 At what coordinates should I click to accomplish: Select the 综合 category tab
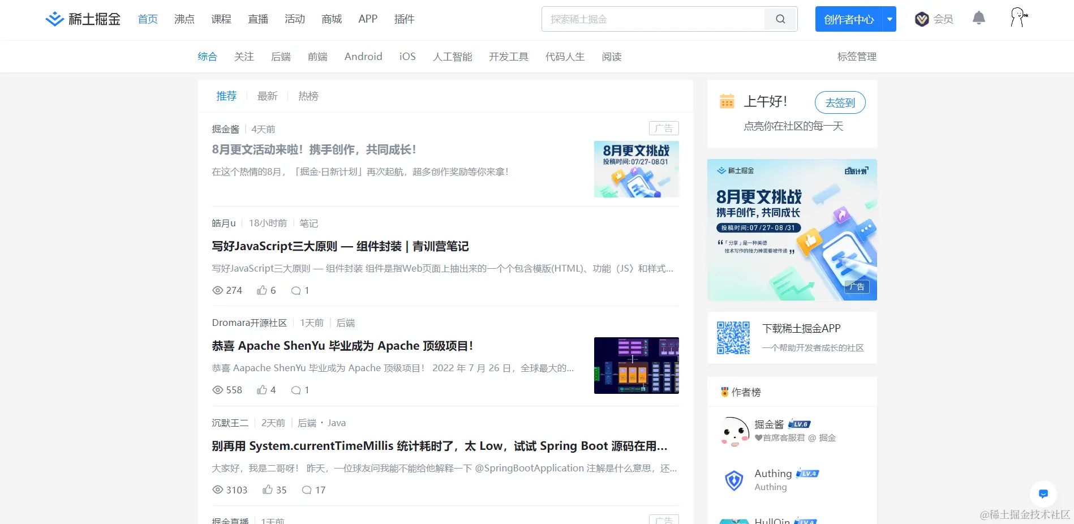[207, 57]
